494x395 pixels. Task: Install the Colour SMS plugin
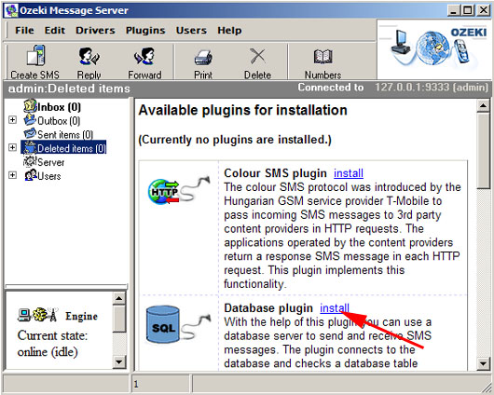pos(349,173)
